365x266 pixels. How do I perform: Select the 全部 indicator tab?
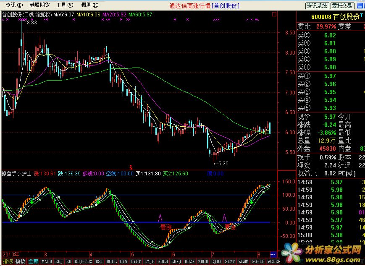click(x=33, y=261)
